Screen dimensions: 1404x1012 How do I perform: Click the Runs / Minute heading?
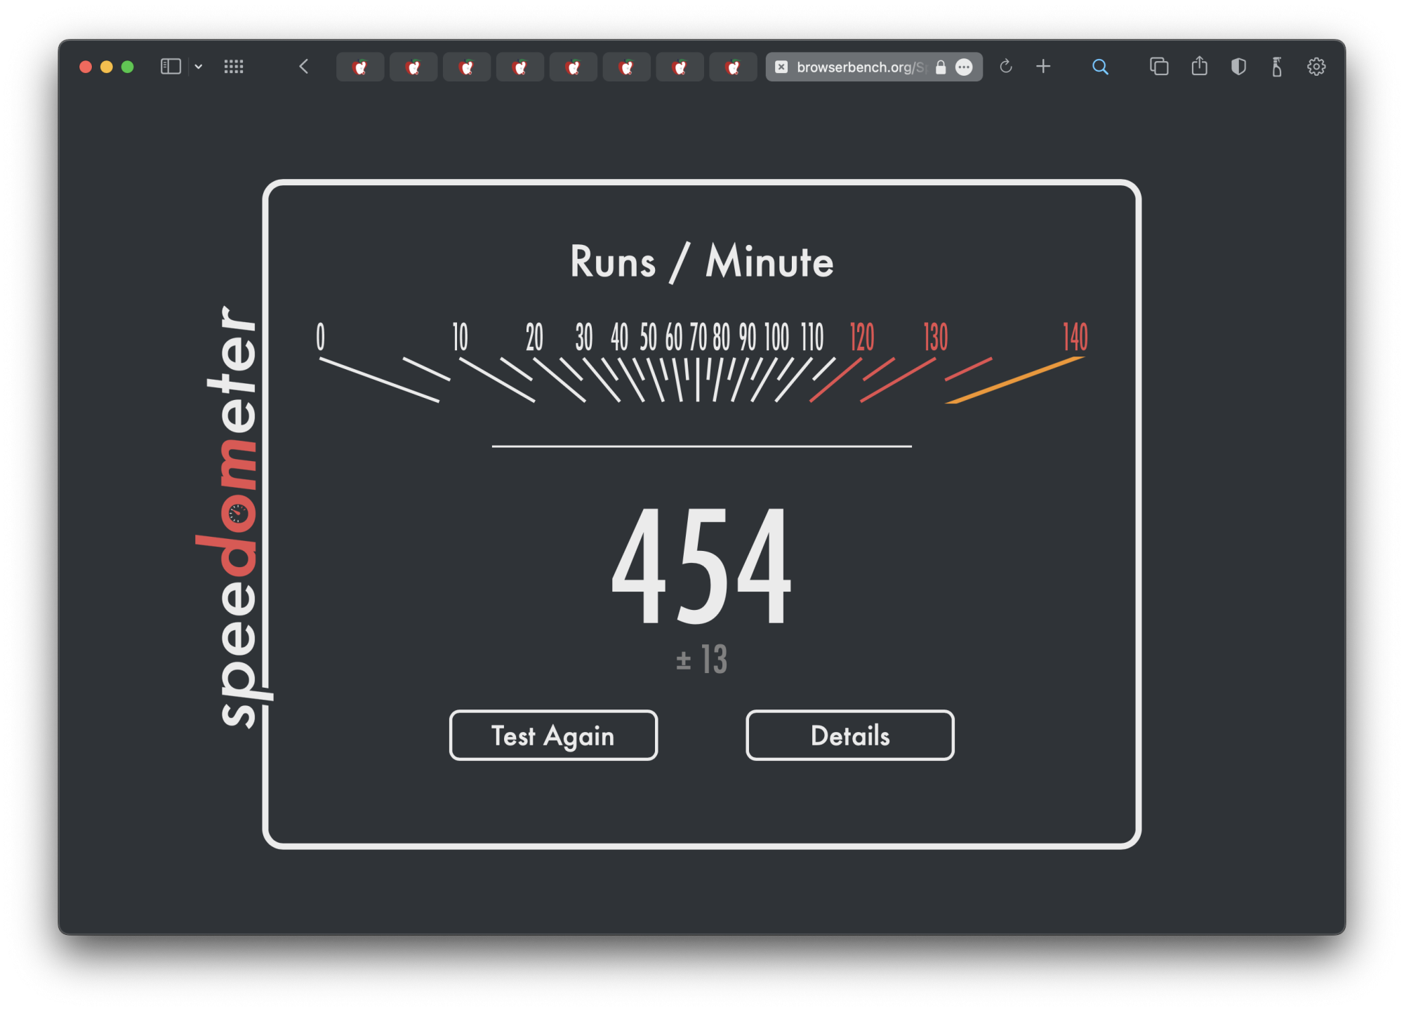702,262
